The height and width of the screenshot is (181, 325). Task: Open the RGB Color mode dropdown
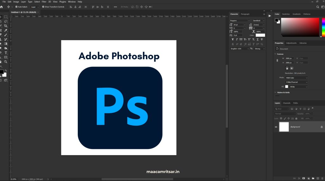(296, 78)
